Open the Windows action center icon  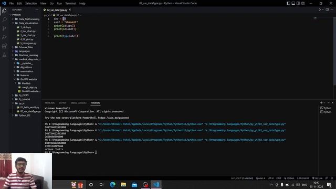tap(329, 184)
